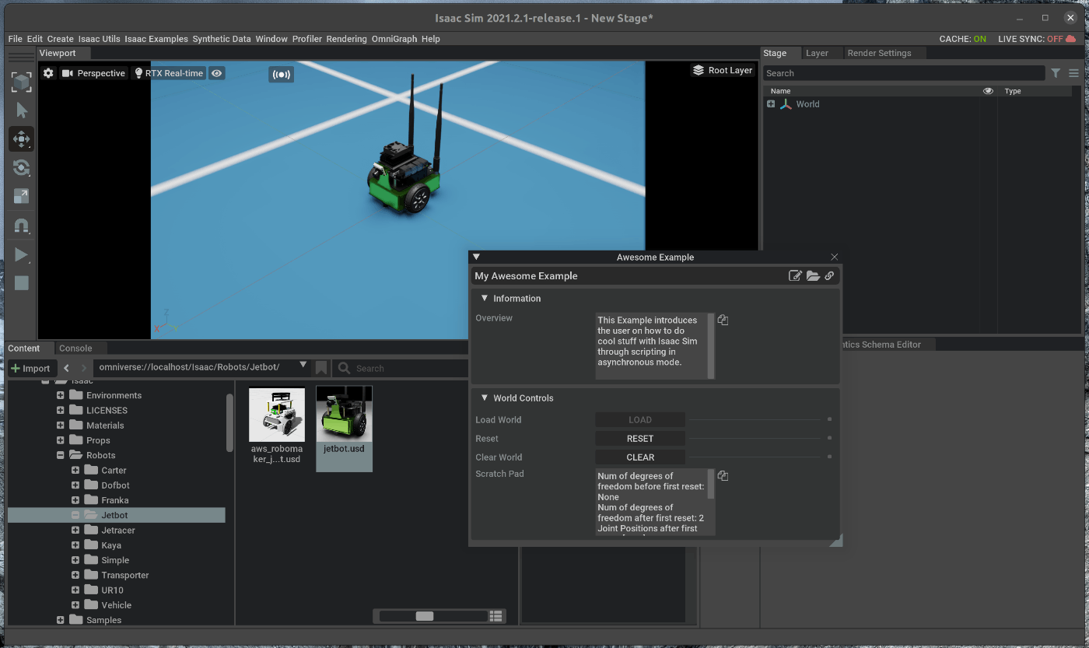Expand the Props folder
This screenshot has height=648, width=1089.
pyautogui.click(x=61, y=440)
